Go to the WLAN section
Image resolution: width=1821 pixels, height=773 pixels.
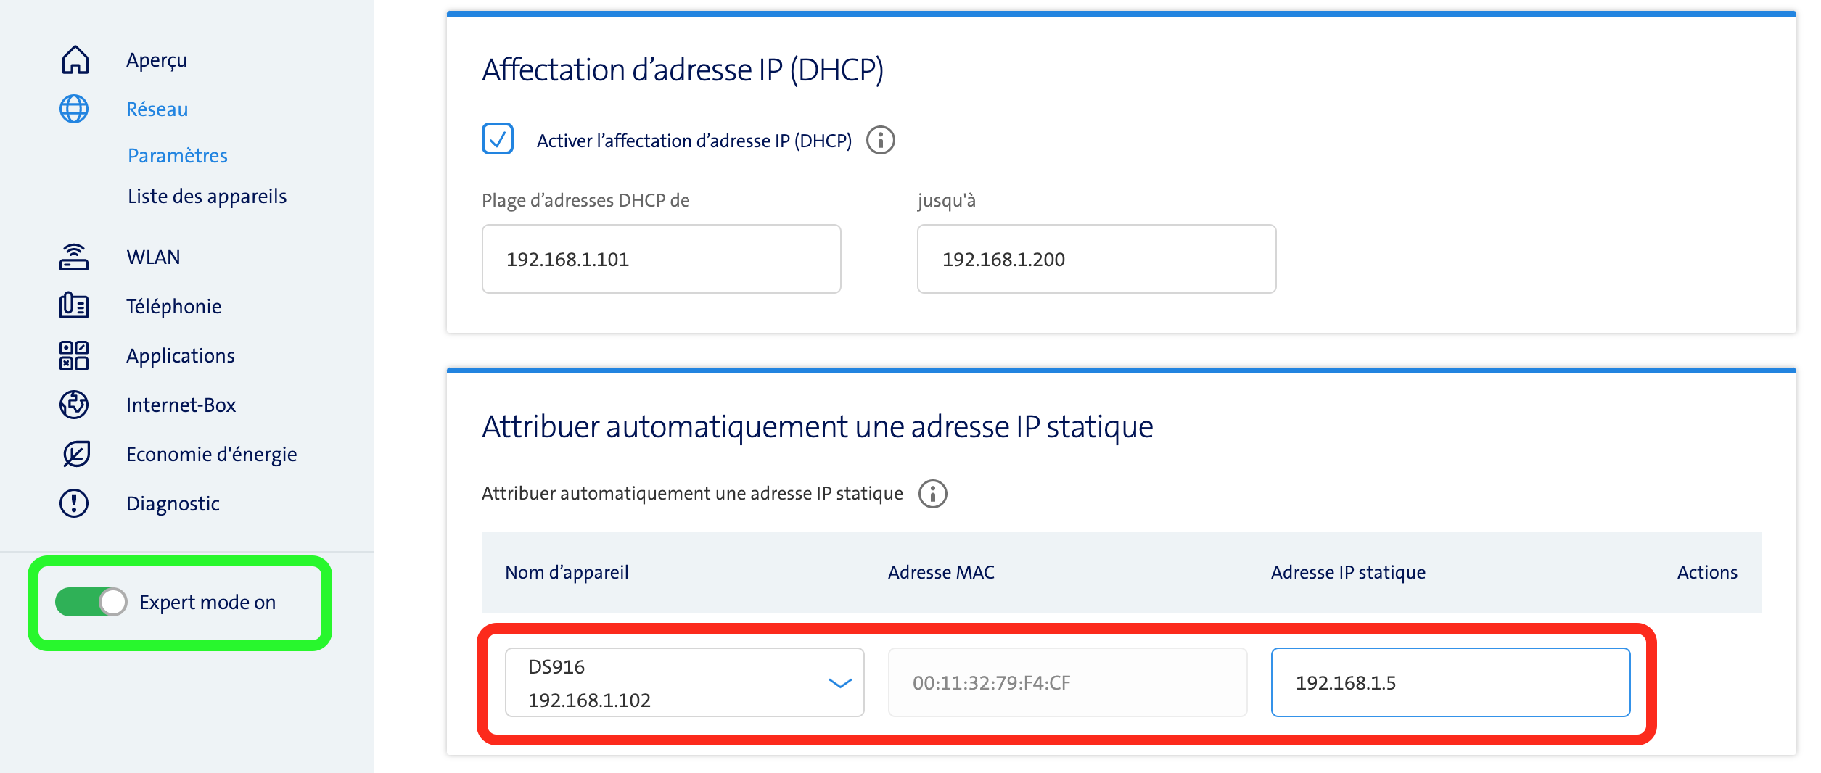[153, 257]
